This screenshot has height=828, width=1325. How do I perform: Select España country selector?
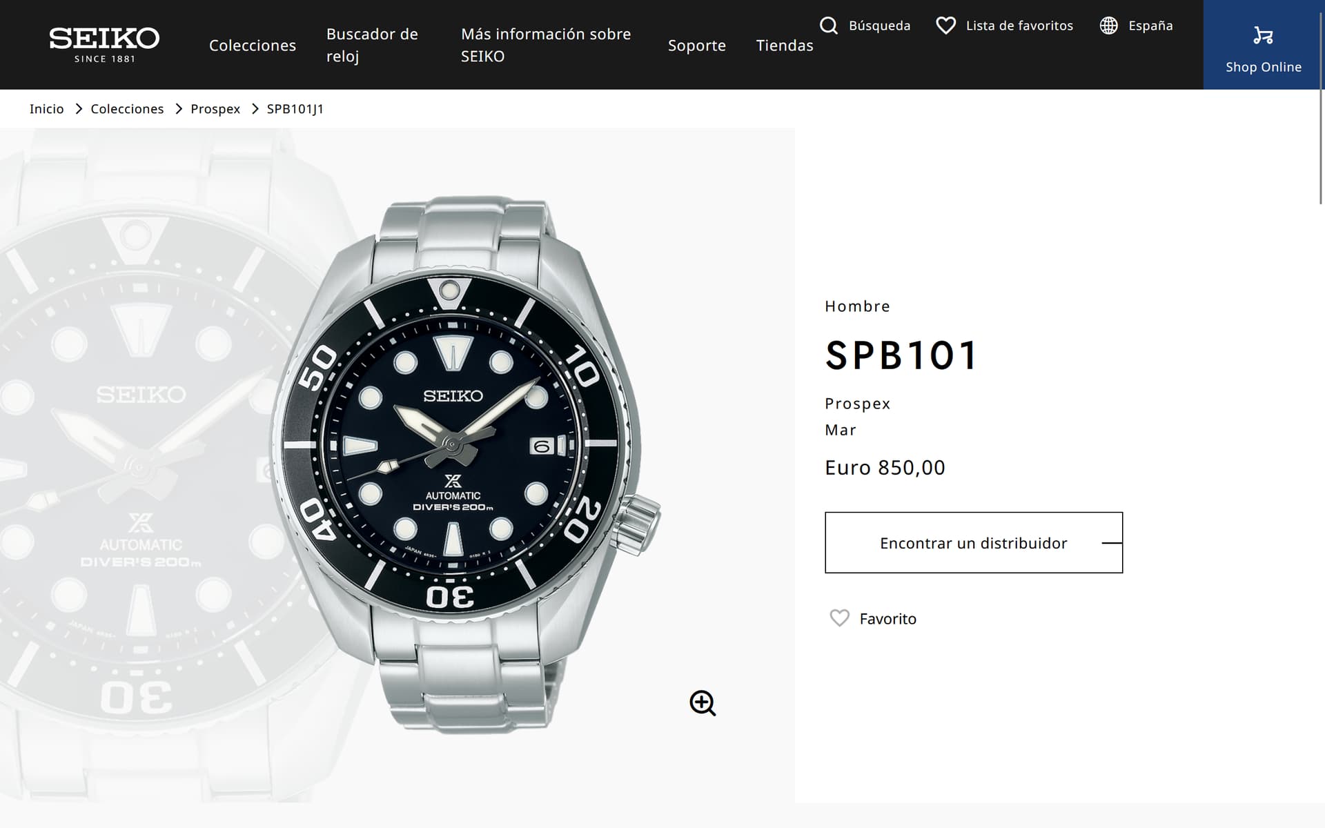pyautogui.click(x=1150, y=26)
